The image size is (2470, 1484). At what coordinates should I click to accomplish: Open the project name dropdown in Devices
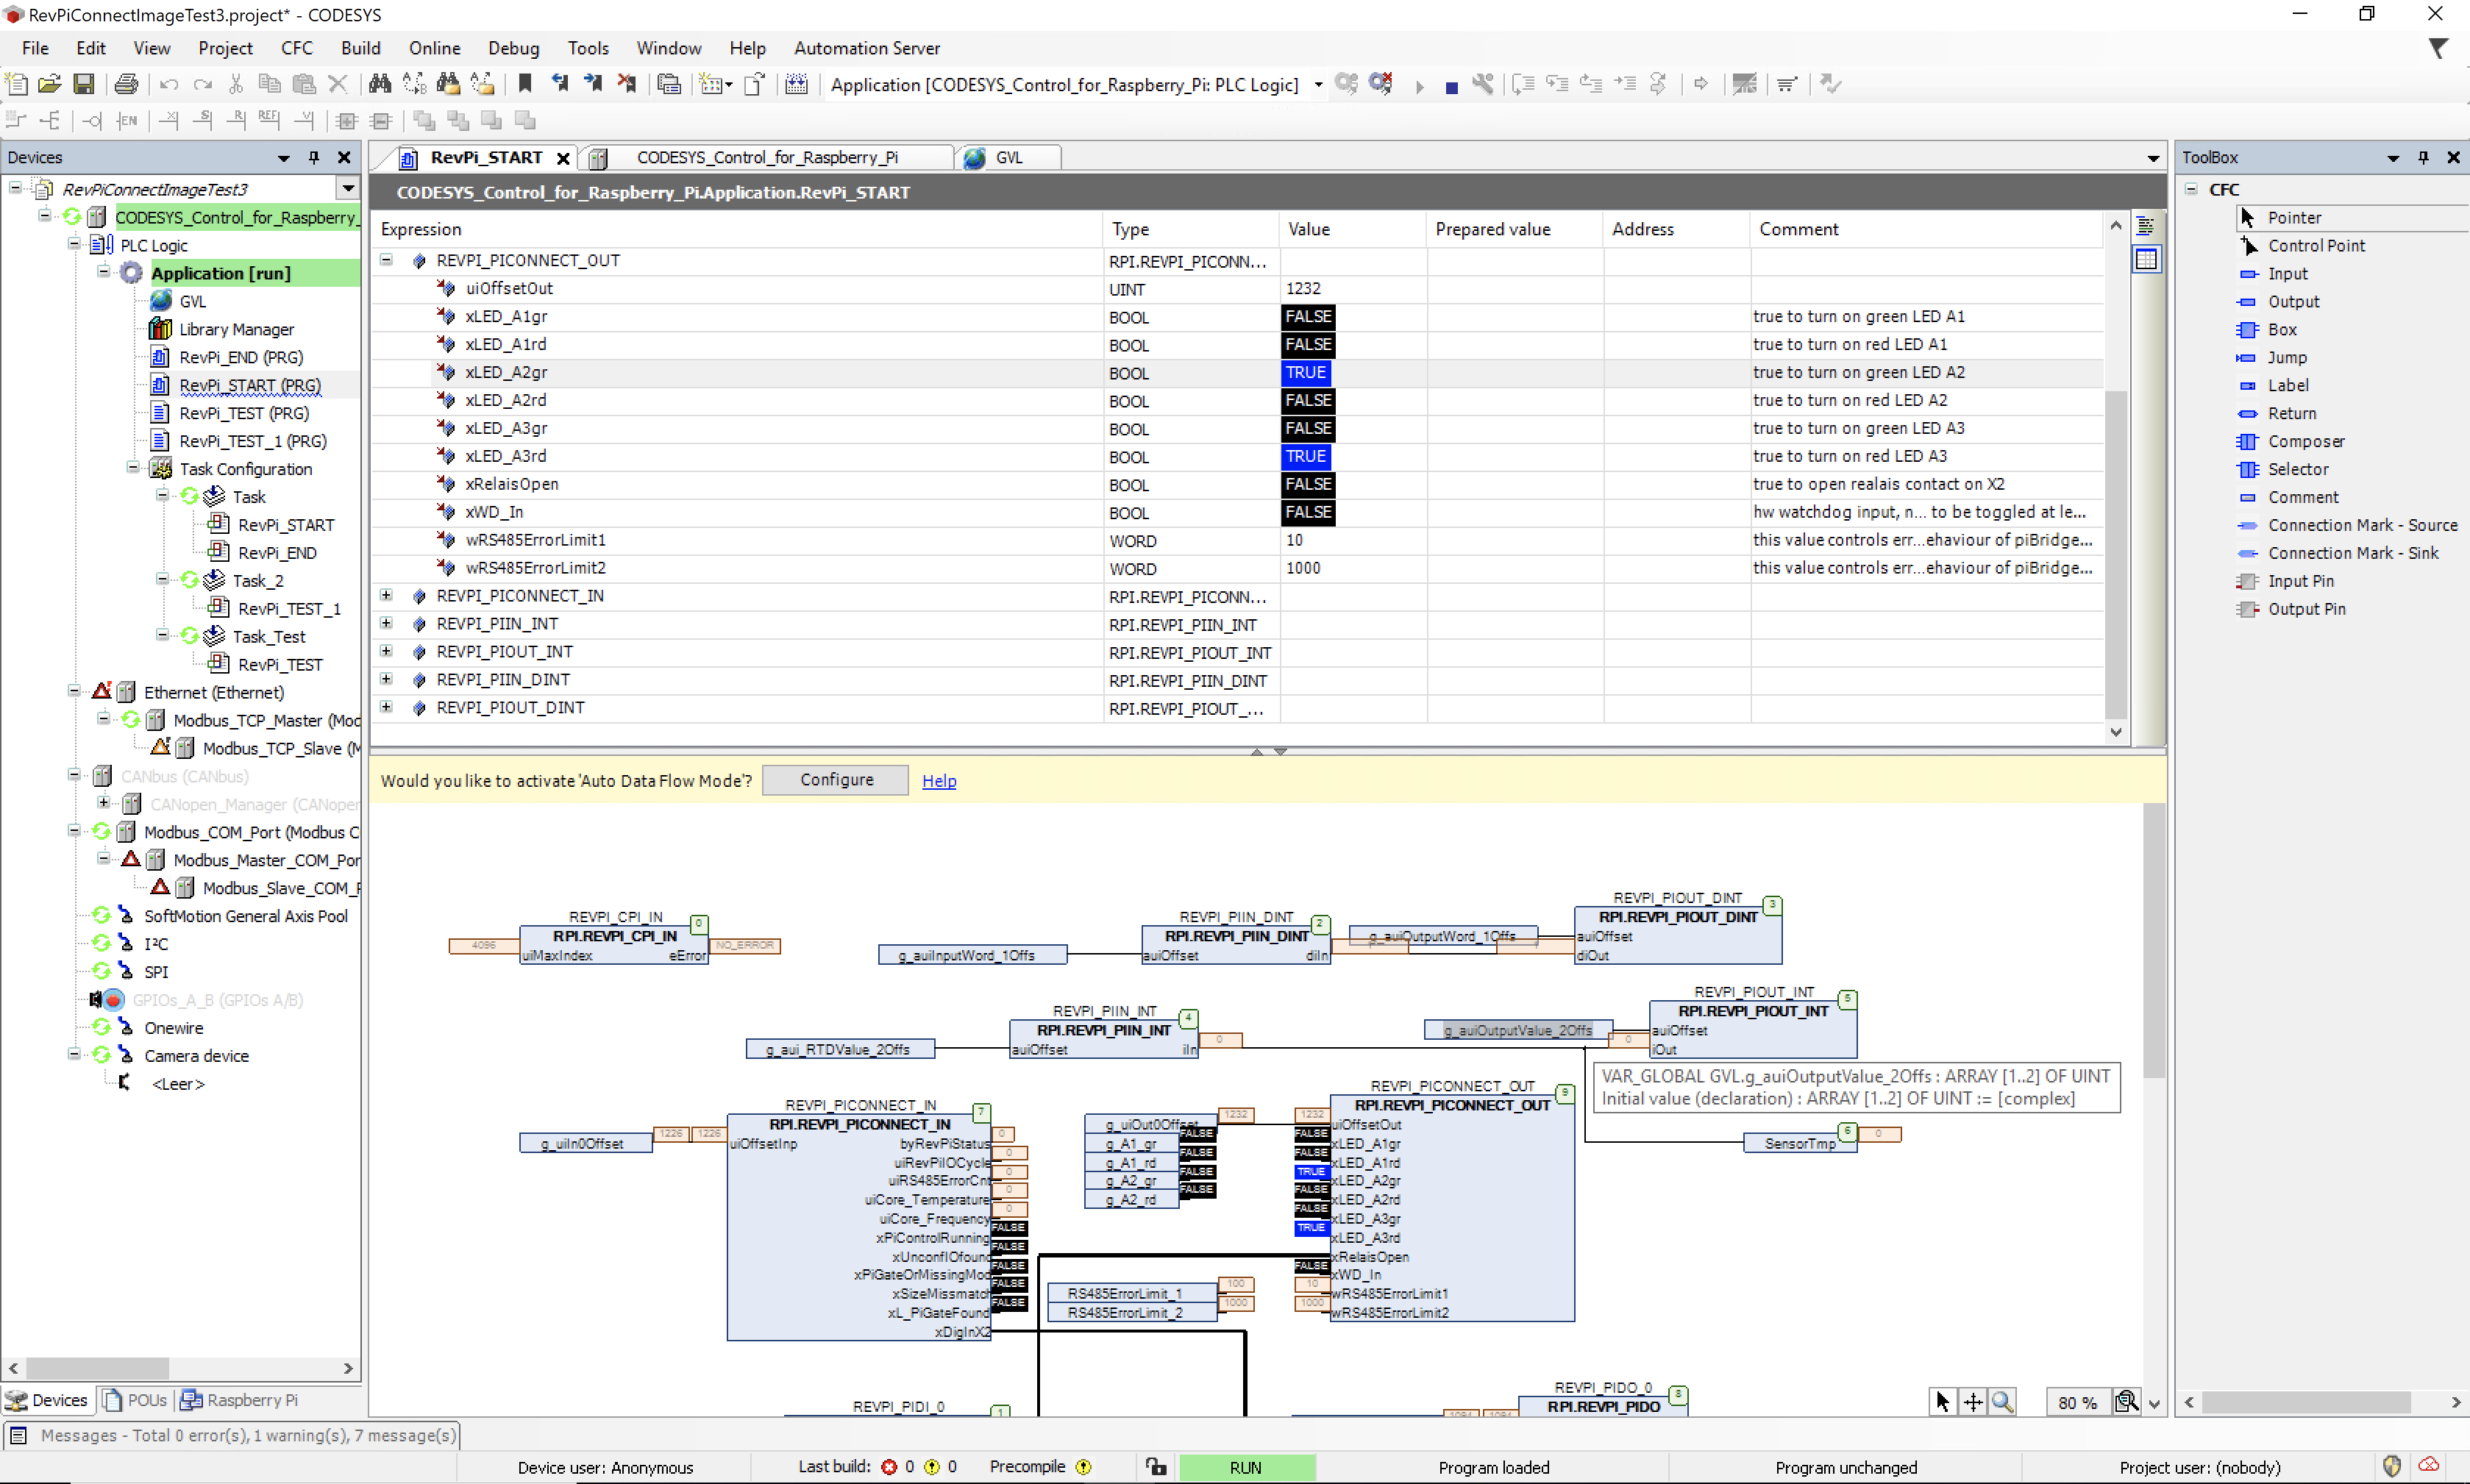(347, 188)
